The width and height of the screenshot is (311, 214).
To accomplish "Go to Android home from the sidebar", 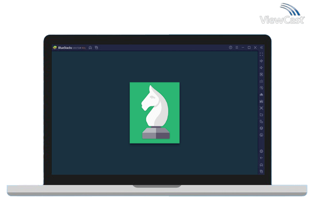I will point(261,165).
